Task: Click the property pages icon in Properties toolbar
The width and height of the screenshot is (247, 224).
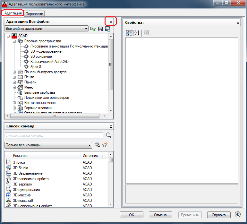Action: point(146,33)
